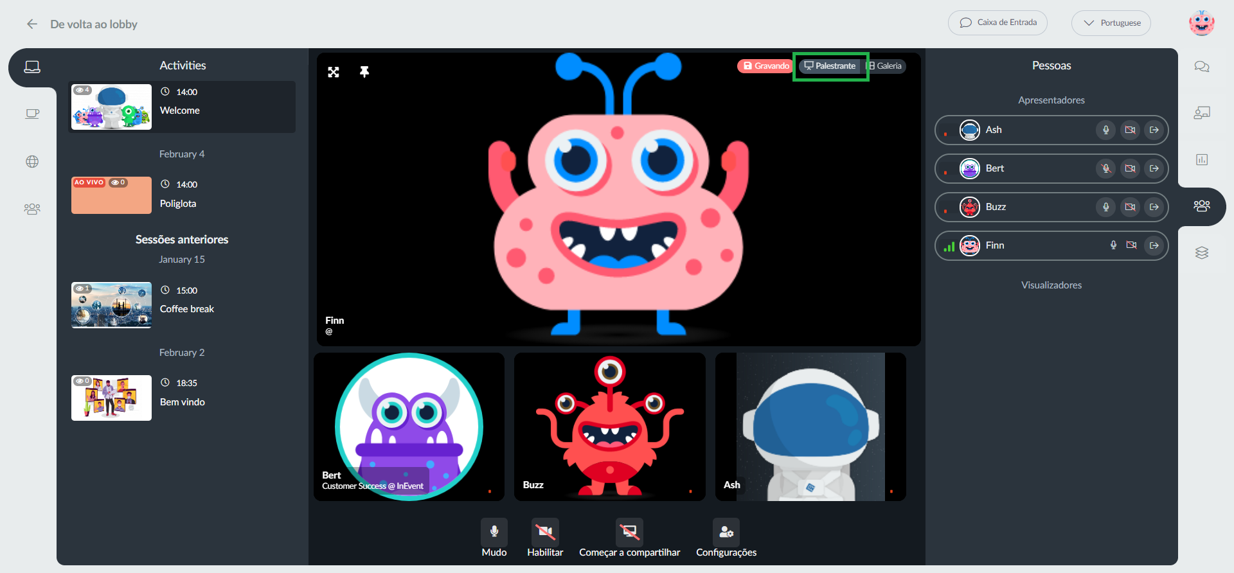Select the Bem vindo session title
The height and width of the screenshot is (573, 1234).
pos(183,402)
